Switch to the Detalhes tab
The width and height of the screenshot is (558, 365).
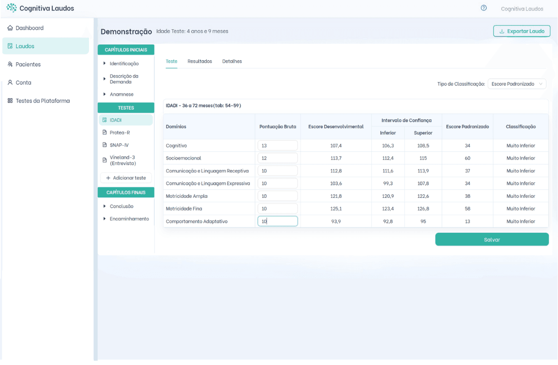pos(232,61)
